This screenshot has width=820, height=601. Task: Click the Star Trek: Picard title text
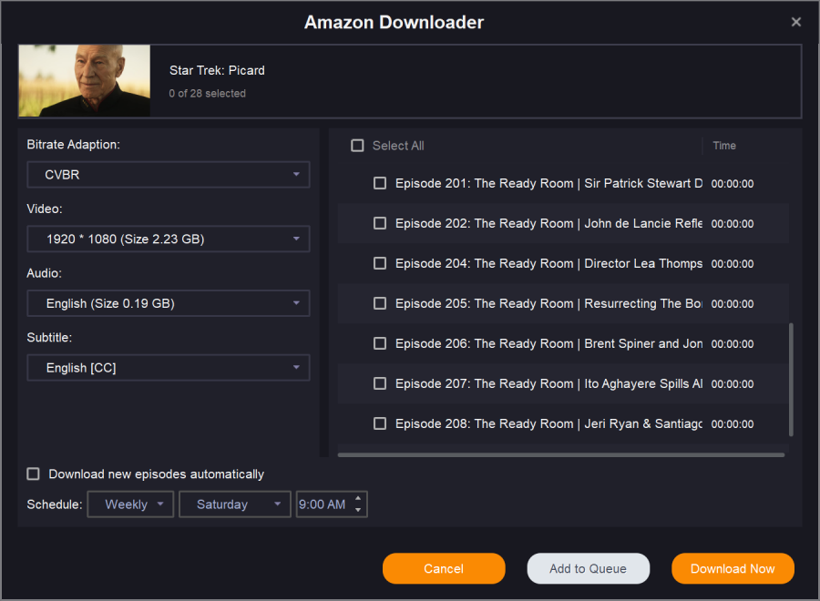217,70
